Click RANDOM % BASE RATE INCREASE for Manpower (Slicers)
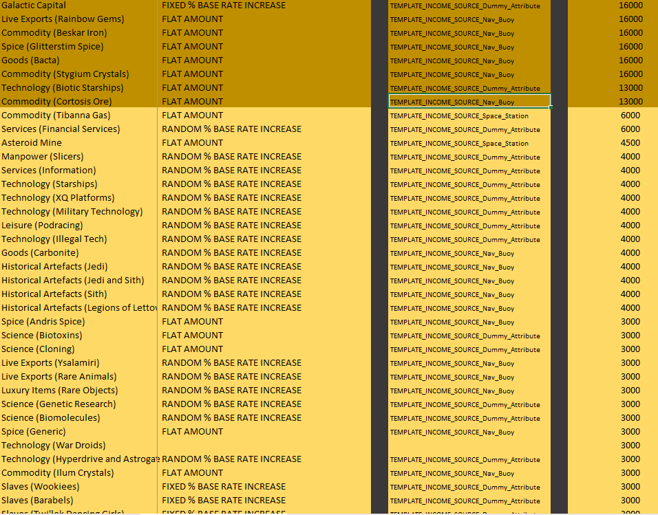This screenshot has height=515, width=658. click(232, 157)
